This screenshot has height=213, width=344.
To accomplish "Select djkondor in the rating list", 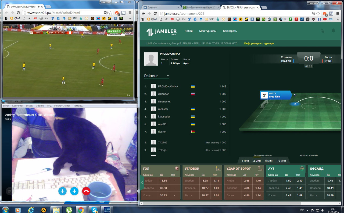I will 185,94.
